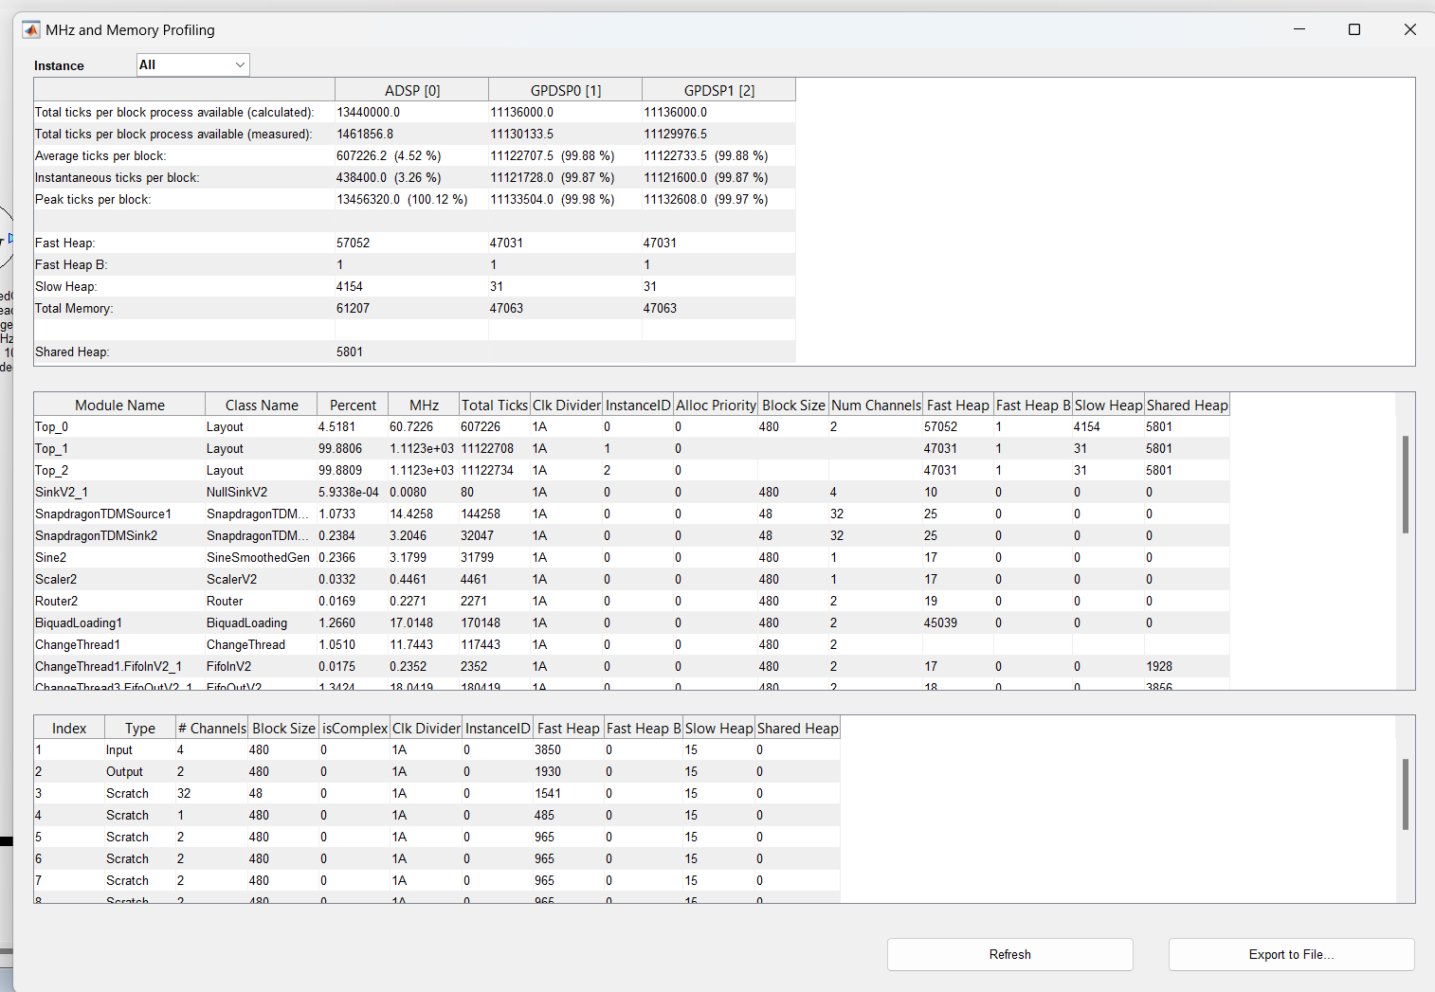
Task: Select the SnapdragonTDMSource1 module row
Action: pos(631,514)
